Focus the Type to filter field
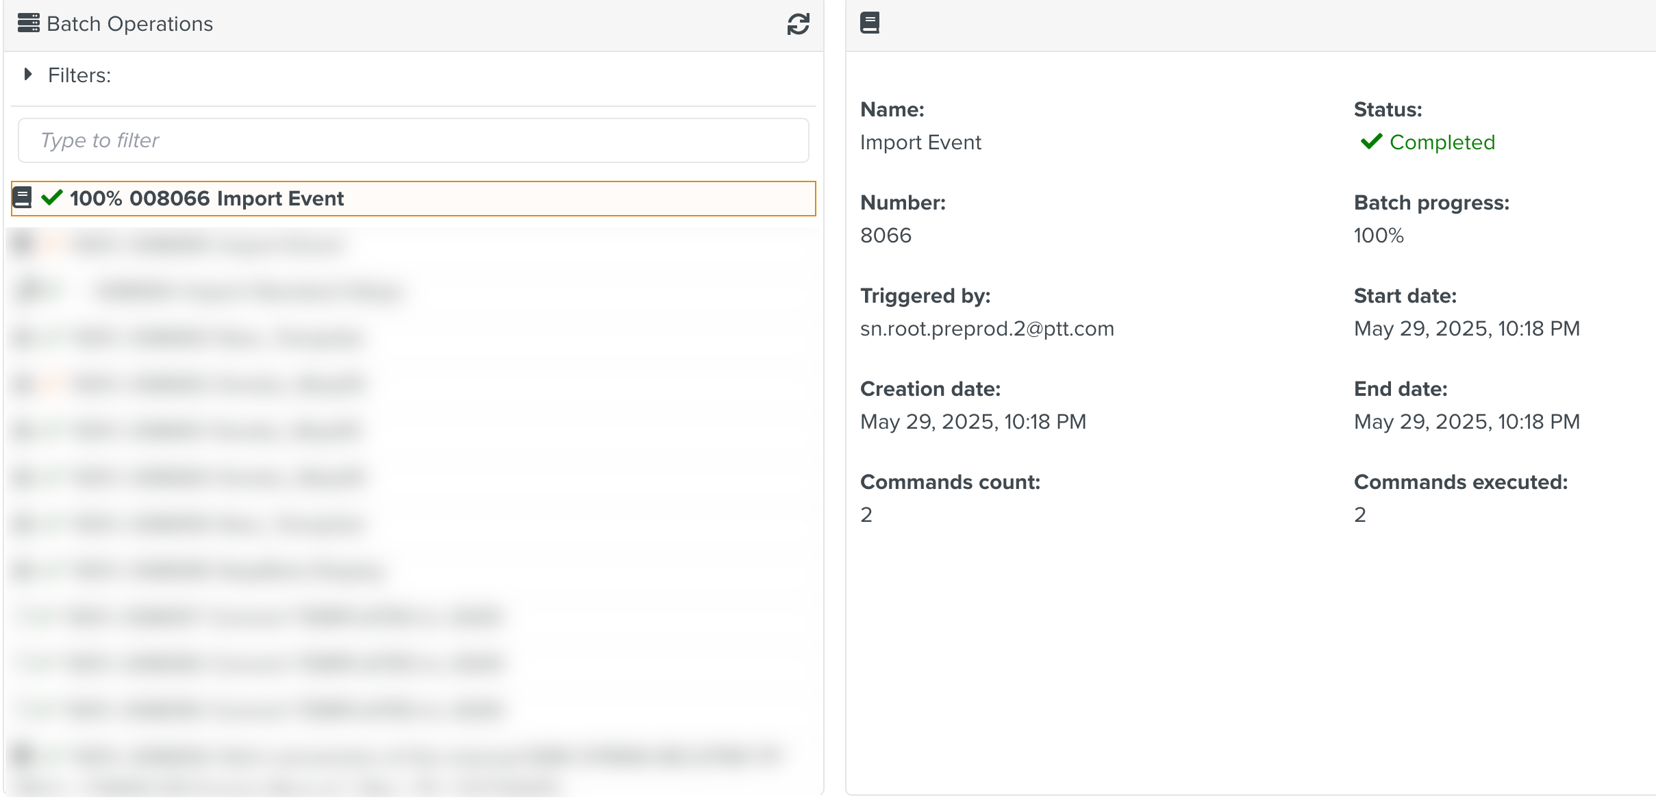The height and width of the screenshot is (804, 1656). tap(413, 140)
